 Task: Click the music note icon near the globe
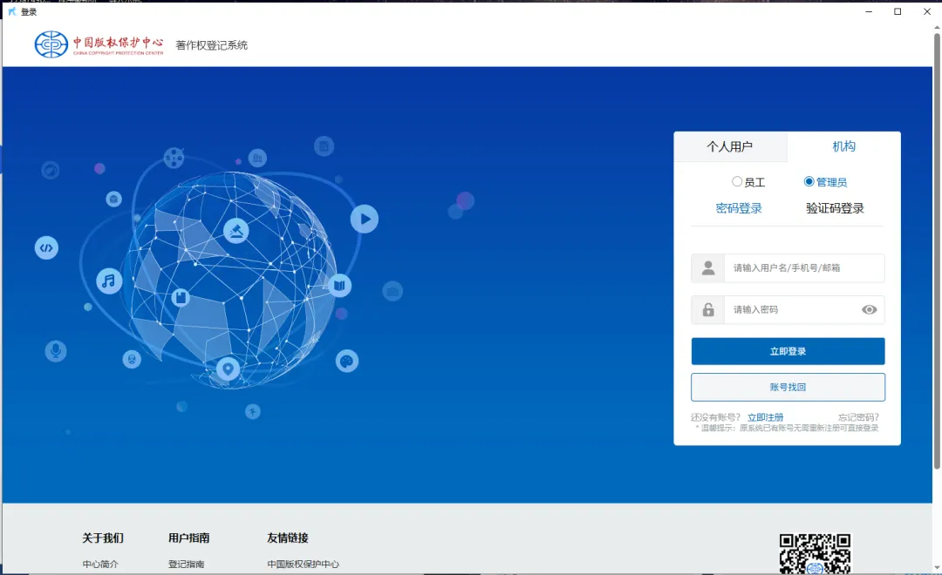(x=106, y=281)
